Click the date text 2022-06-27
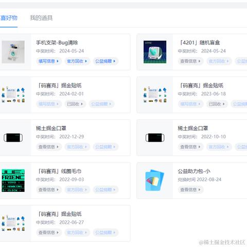 72,223
